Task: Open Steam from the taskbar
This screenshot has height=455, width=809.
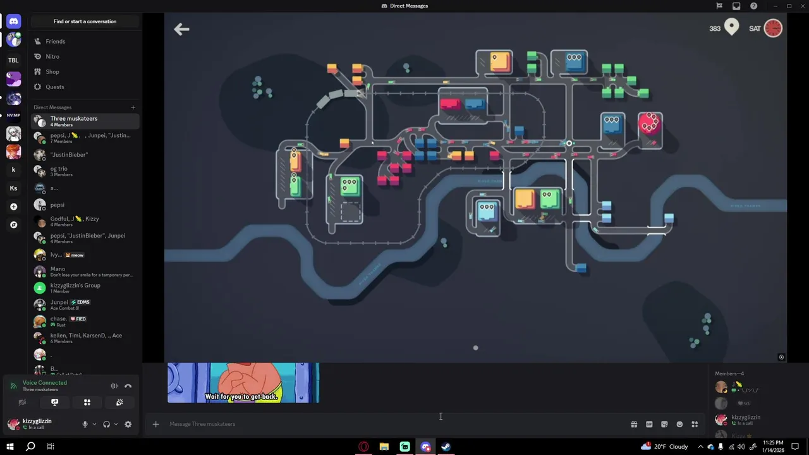Action: (446, 447)
